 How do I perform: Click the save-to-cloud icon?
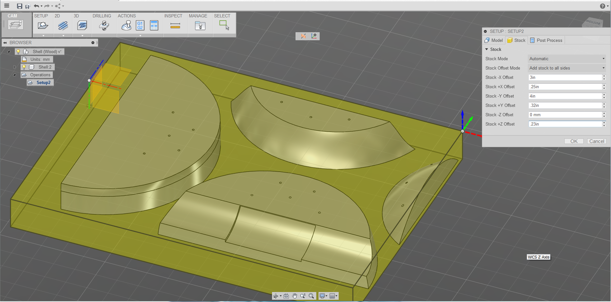point(28,6)
